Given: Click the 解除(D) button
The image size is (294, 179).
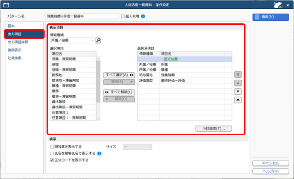Looking at the screenshot, I should [x=119, y=99].
